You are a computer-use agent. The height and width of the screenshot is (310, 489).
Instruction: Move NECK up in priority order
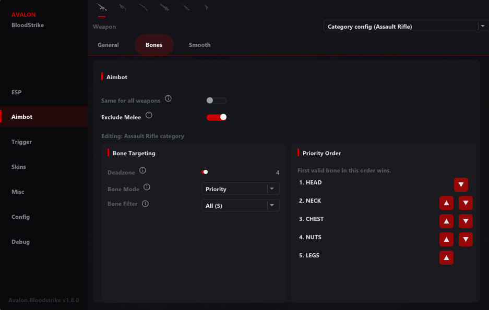(446, 203)
